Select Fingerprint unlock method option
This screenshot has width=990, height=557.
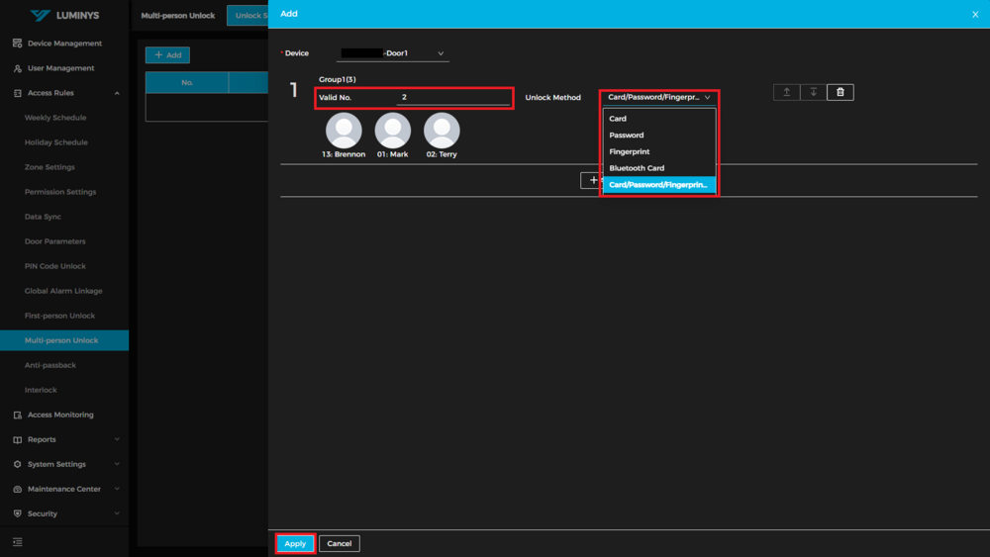[630, 151]
